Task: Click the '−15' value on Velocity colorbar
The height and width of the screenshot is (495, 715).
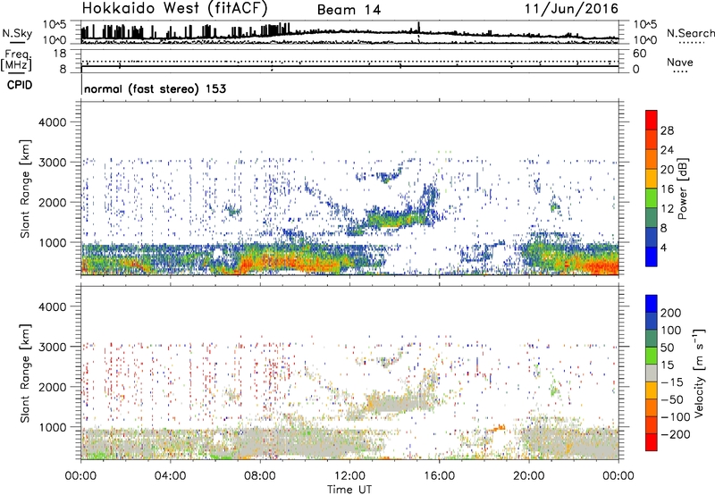Action: coord(672,382)
